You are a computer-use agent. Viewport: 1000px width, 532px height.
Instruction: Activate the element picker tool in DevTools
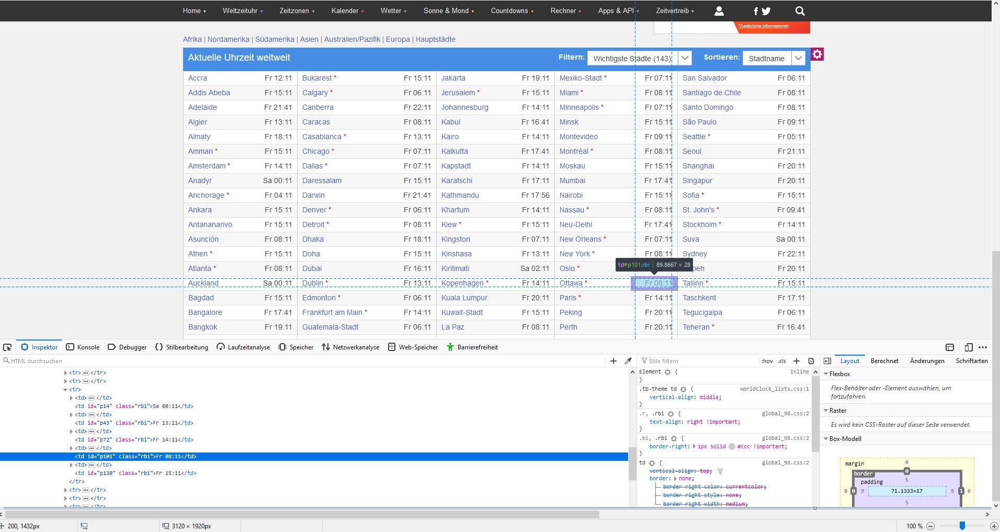coord(7,347)
